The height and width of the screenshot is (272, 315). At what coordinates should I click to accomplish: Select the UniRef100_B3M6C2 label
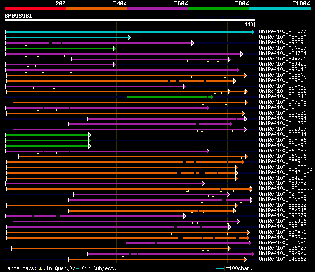point(283,91)
